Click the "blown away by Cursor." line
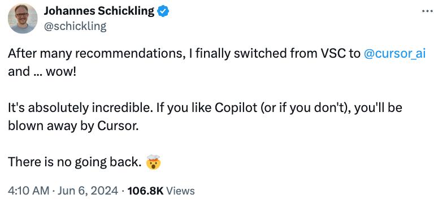This screenshot has height=207, width=434. [73, 126]
